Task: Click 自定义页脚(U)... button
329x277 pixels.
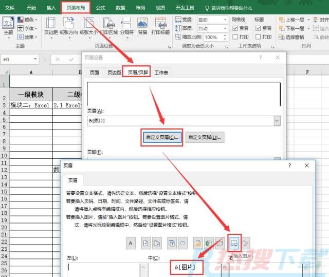Action: pos(205,138)
